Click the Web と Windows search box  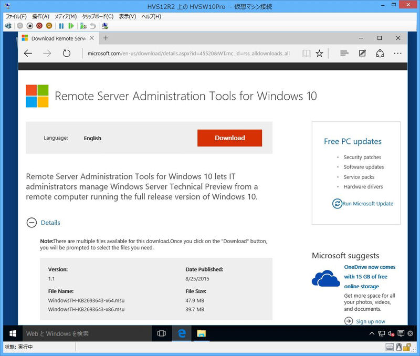(87, 333)
